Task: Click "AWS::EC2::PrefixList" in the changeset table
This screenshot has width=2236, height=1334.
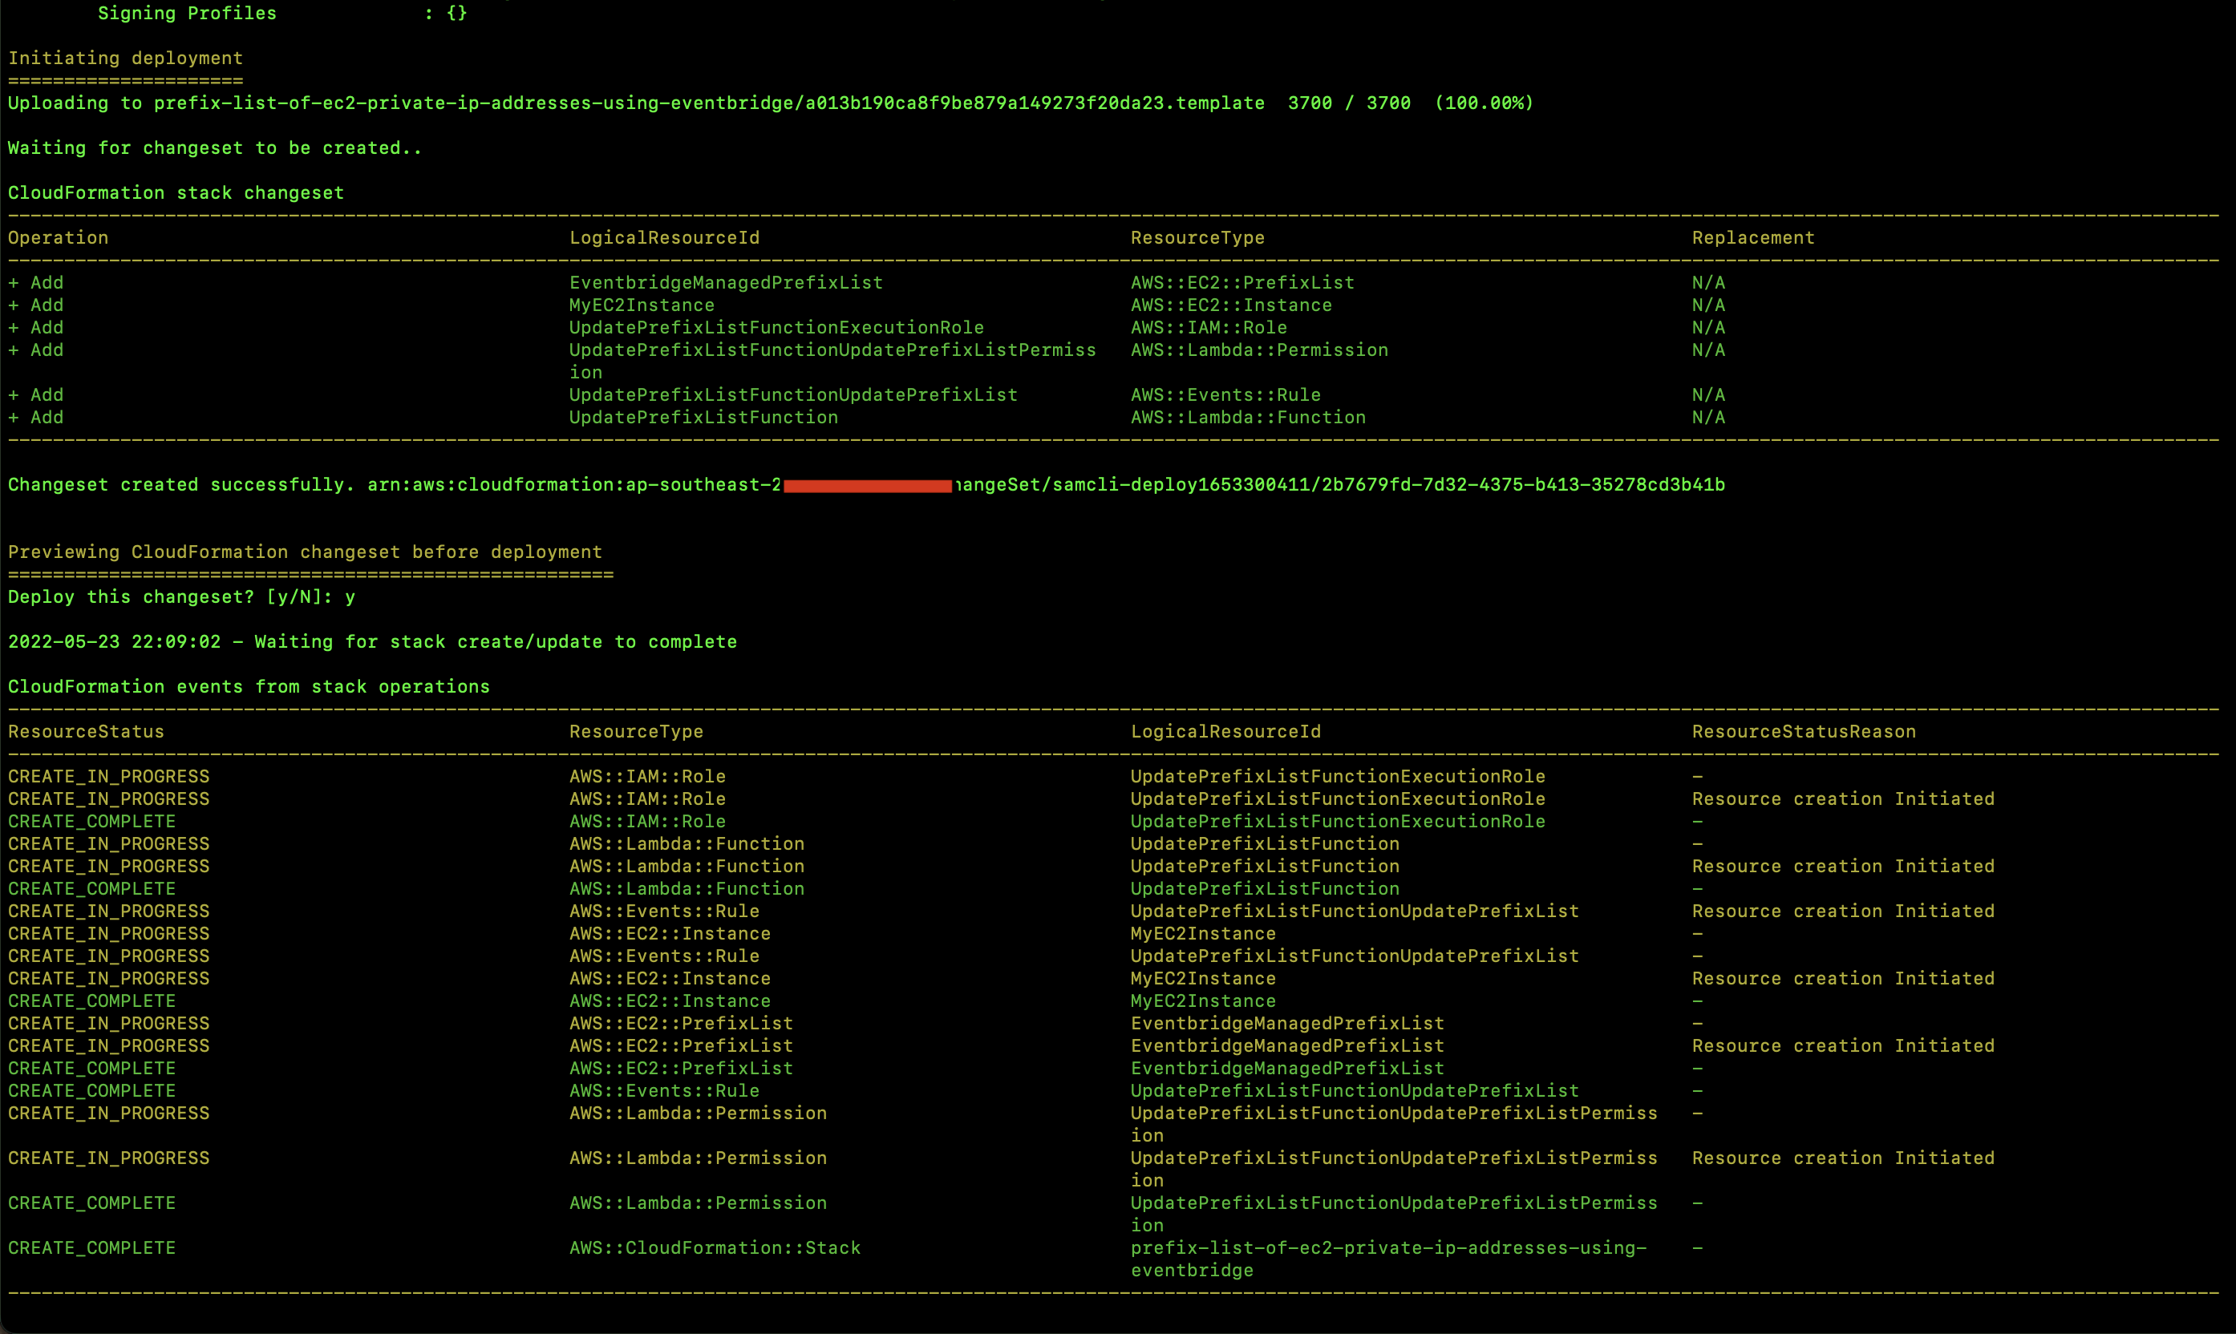Action: [x=1242, y=283]
